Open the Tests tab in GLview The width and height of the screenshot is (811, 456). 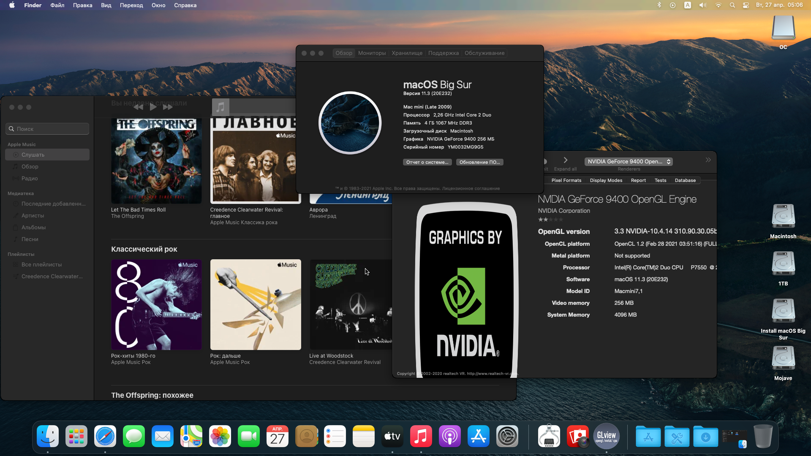[x=660, y=180]
